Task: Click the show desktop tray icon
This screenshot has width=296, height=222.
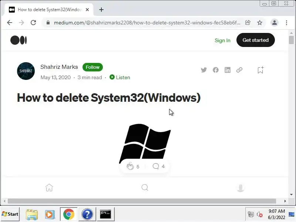Action: click(292, 214)
